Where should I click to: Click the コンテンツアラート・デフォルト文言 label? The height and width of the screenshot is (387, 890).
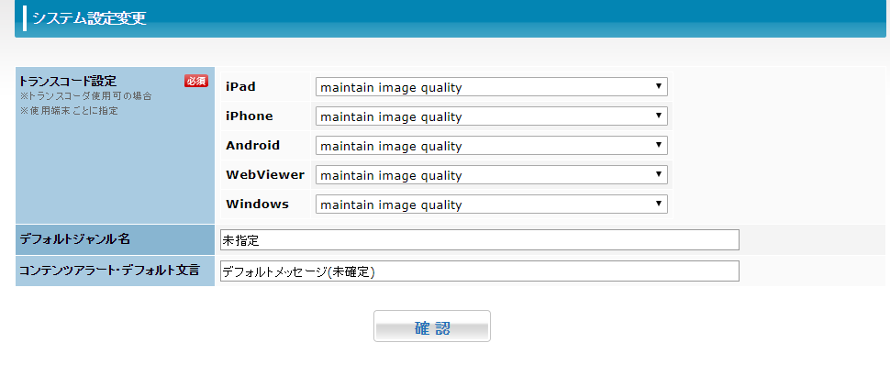coord(109,271)
